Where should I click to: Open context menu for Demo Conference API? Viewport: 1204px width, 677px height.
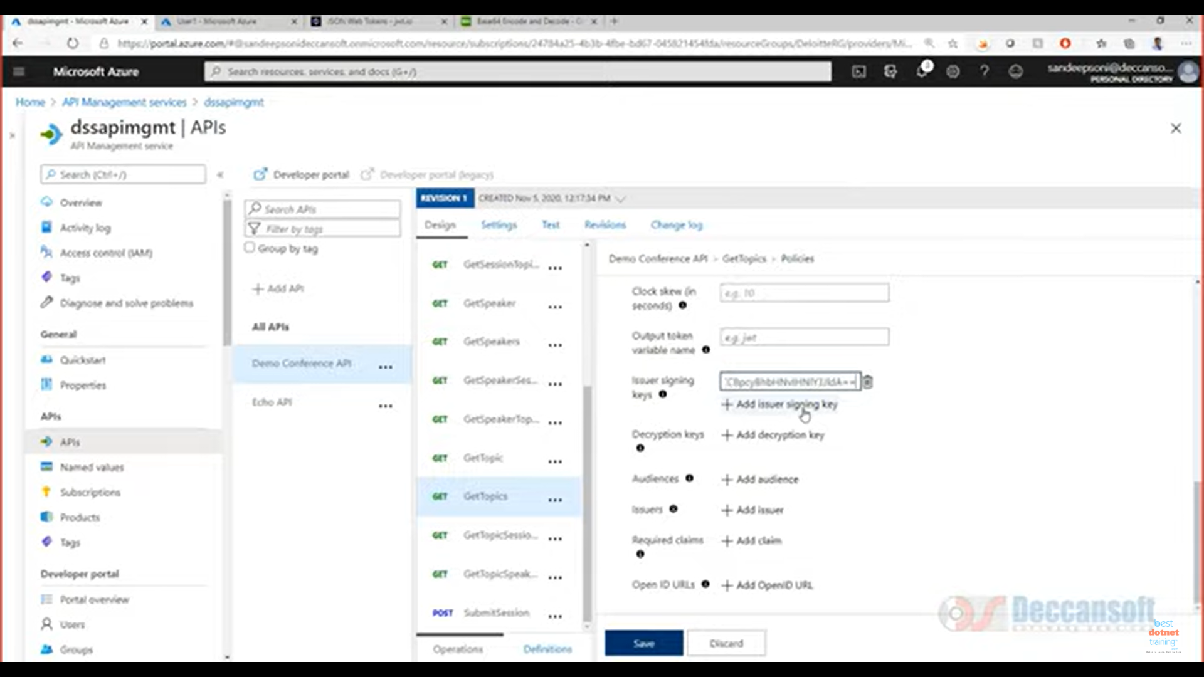(386, 367)
